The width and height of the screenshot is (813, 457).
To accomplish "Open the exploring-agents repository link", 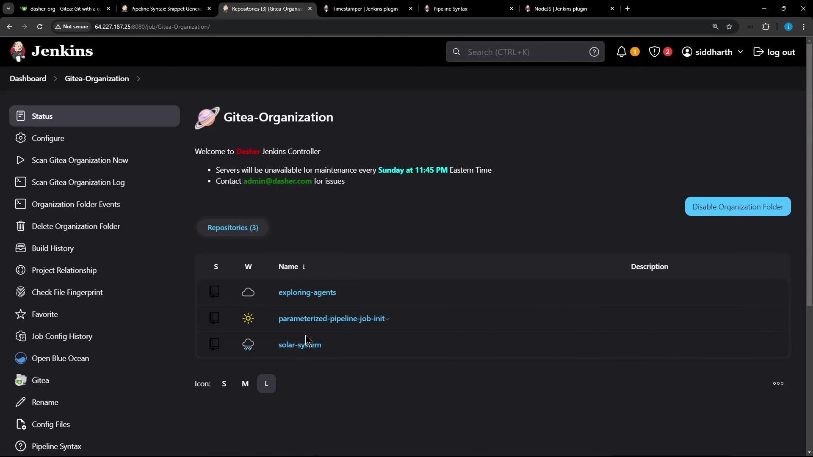I will coord(307,292).
